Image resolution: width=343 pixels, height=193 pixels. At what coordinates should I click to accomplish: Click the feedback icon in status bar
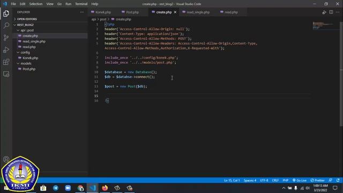click(x=330, y=180)
